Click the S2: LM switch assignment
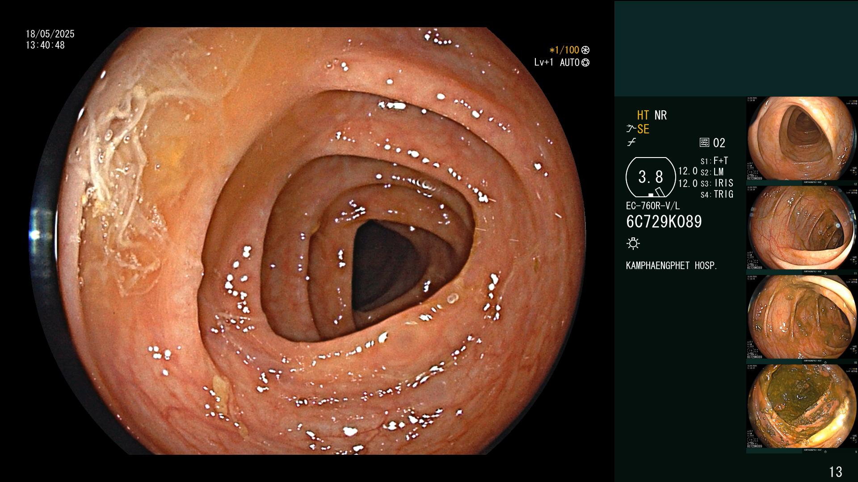This screenshot has width=858, height=482. coord(712,172)
